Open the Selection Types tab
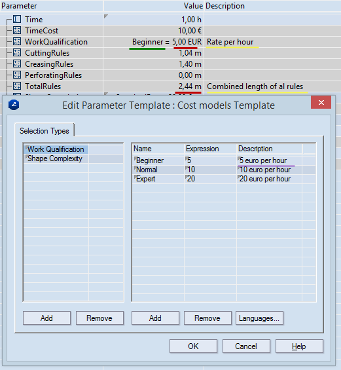341x370 pixels. (x=45, y=131)
